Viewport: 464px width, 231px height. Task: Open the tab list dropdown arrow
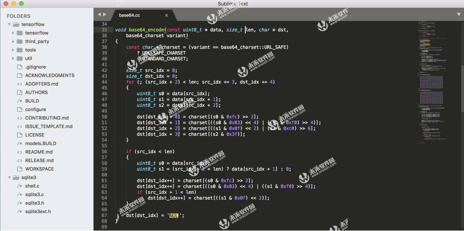point(459,14)
